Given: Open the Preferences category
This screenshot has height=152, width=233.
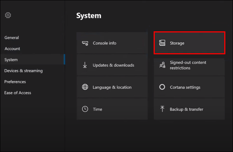Looking at the screenshot, I should click(x=15, y=82).
